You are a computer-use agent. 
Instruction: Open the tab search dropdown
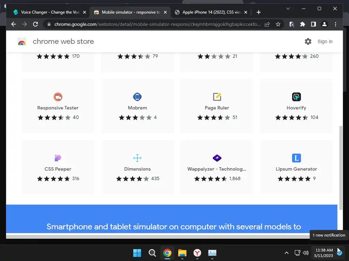pyautogui.click(x=288, y=8)
